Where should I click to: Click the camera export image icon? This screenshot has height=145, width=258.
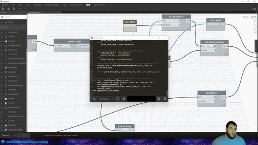(254, 9)
